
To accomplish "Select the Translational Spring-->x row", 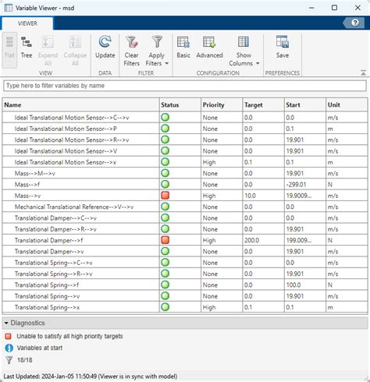I will (x=185, y=307).
